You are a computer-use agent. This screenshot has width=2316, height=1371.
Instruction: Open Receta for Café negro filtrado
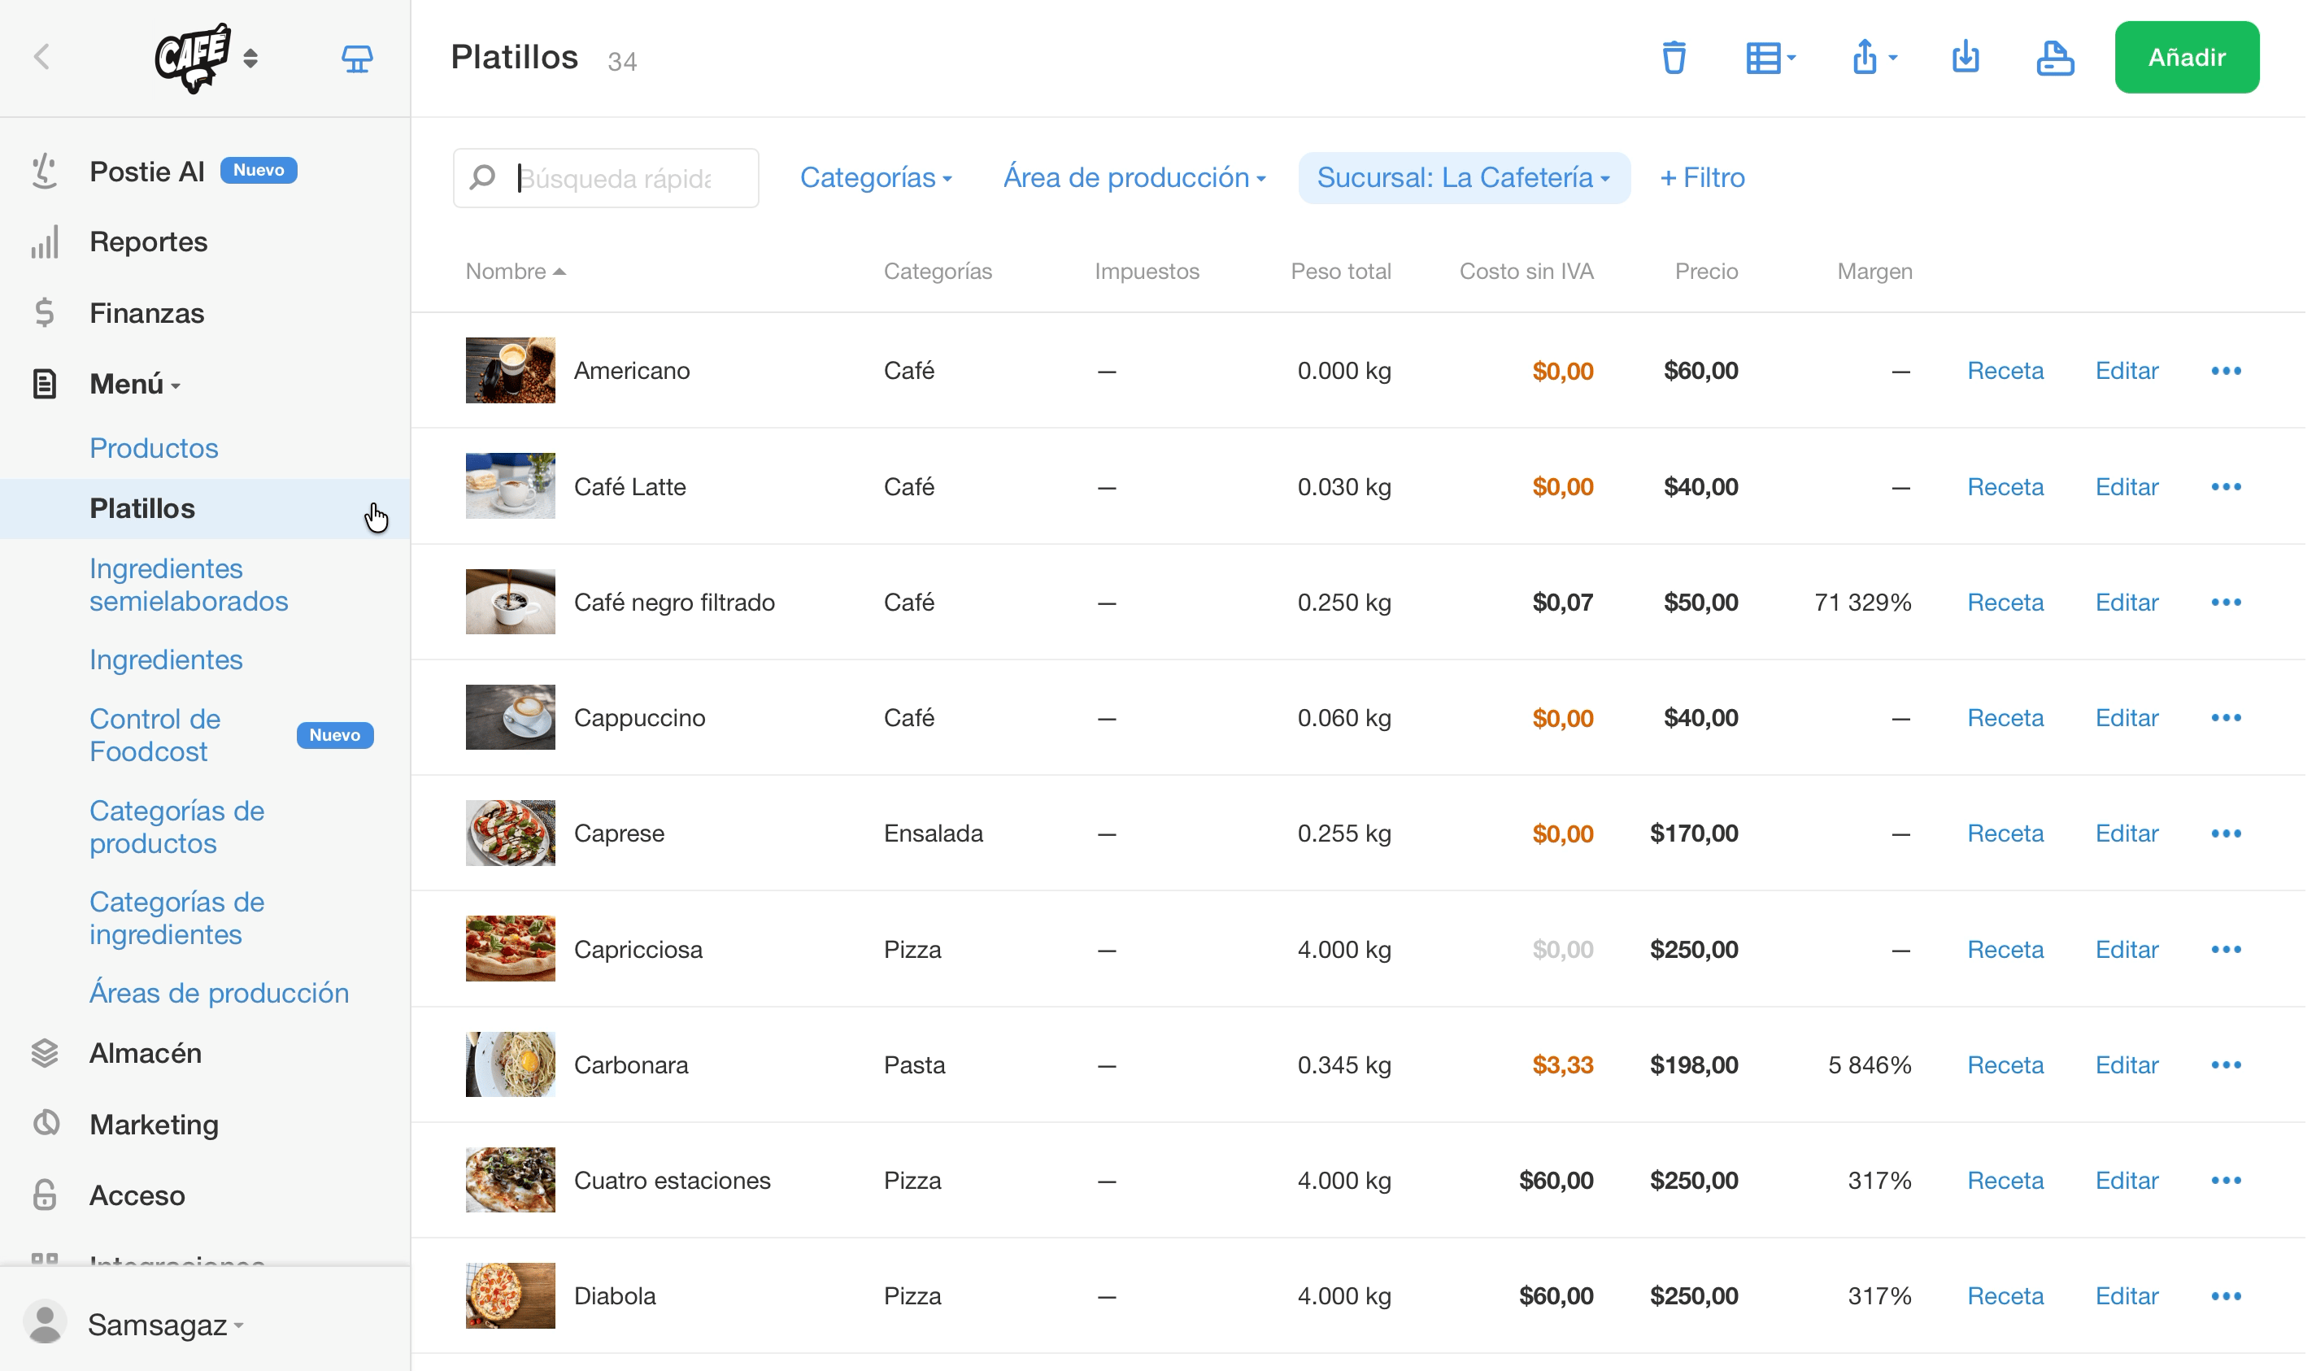[2005, 603]
